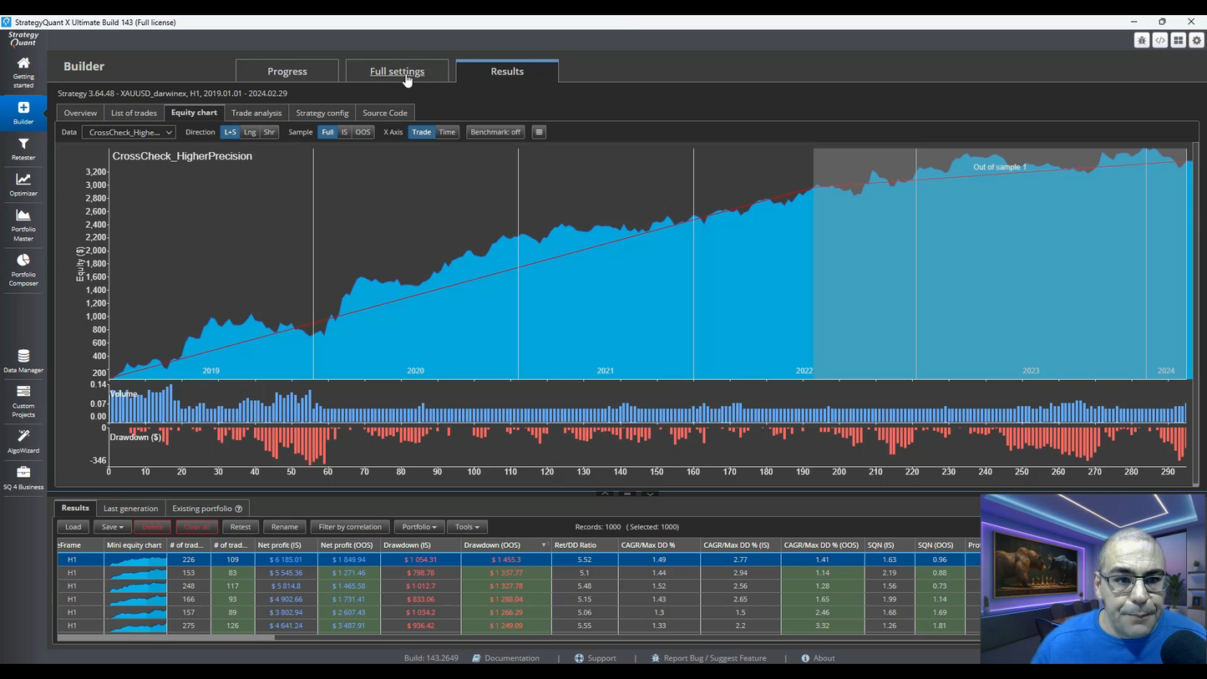Screen dimensions: 1207x679
Task: Click the collapse-down arrow on the panel splitter
Action: pos(650,494)
